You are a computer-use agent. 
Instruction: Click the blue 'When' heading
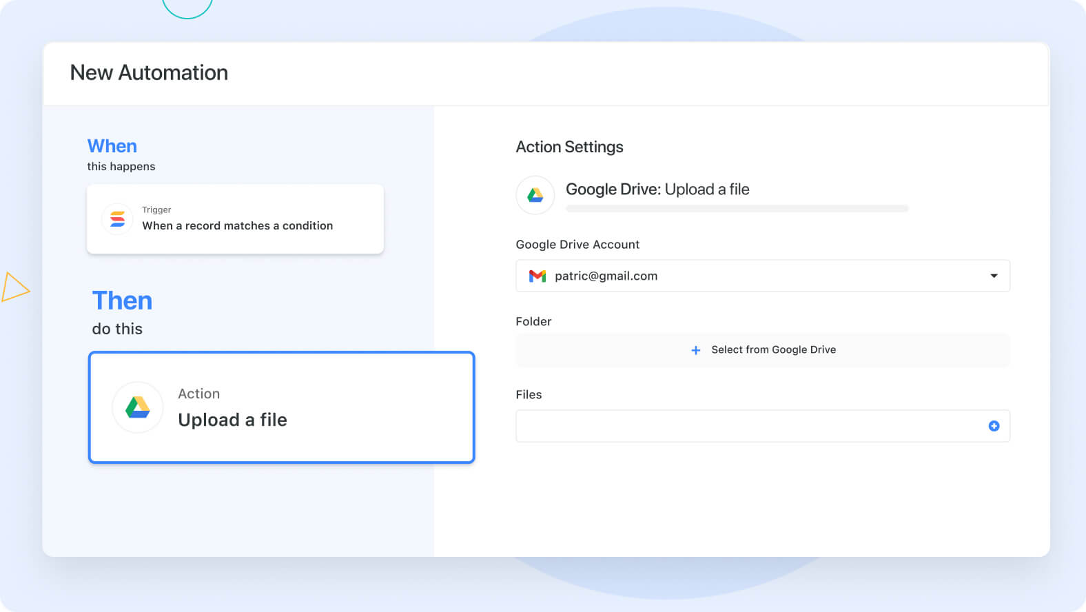click(x=112, y=146)
